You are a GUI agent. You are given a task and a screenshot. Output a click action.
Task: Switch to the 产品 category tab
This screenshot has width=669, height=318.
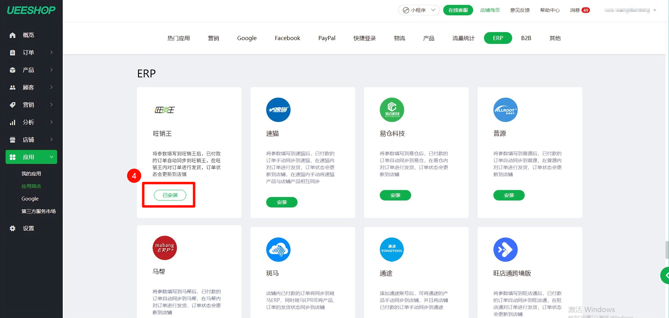point(429,38)
